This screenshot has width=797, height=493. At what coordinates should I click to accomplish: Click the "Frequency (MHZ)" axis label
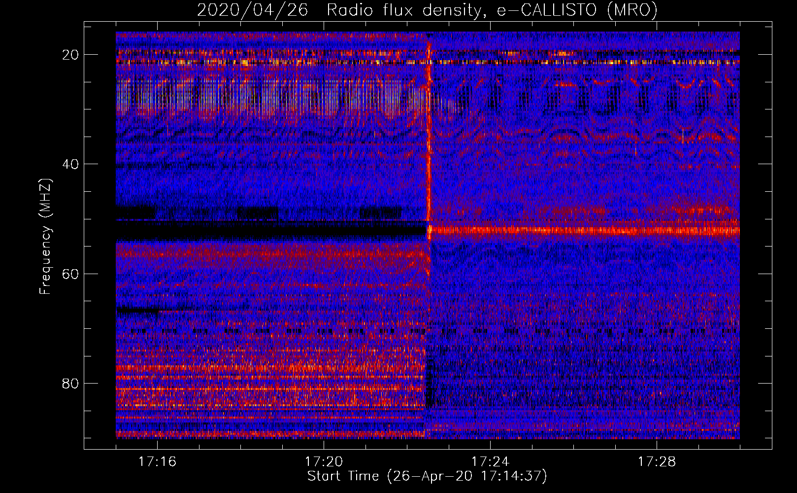[x=45, y=237]
